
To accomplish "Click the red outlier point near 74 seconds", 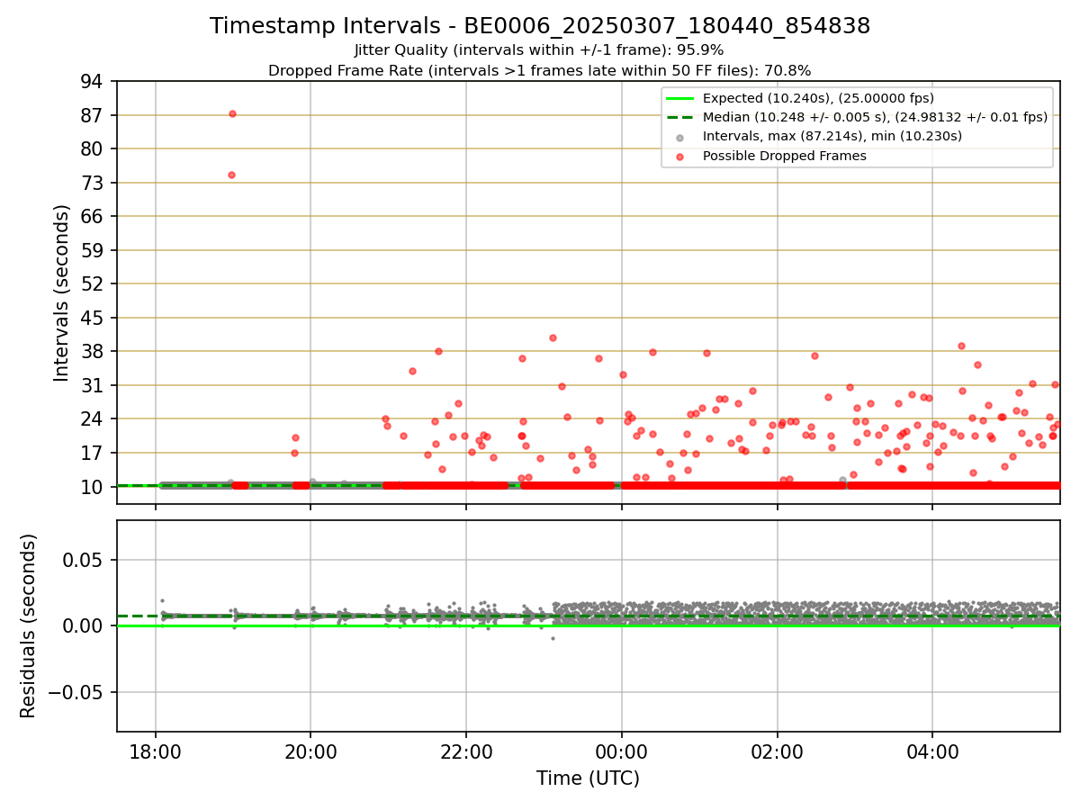I will [231, 175].
